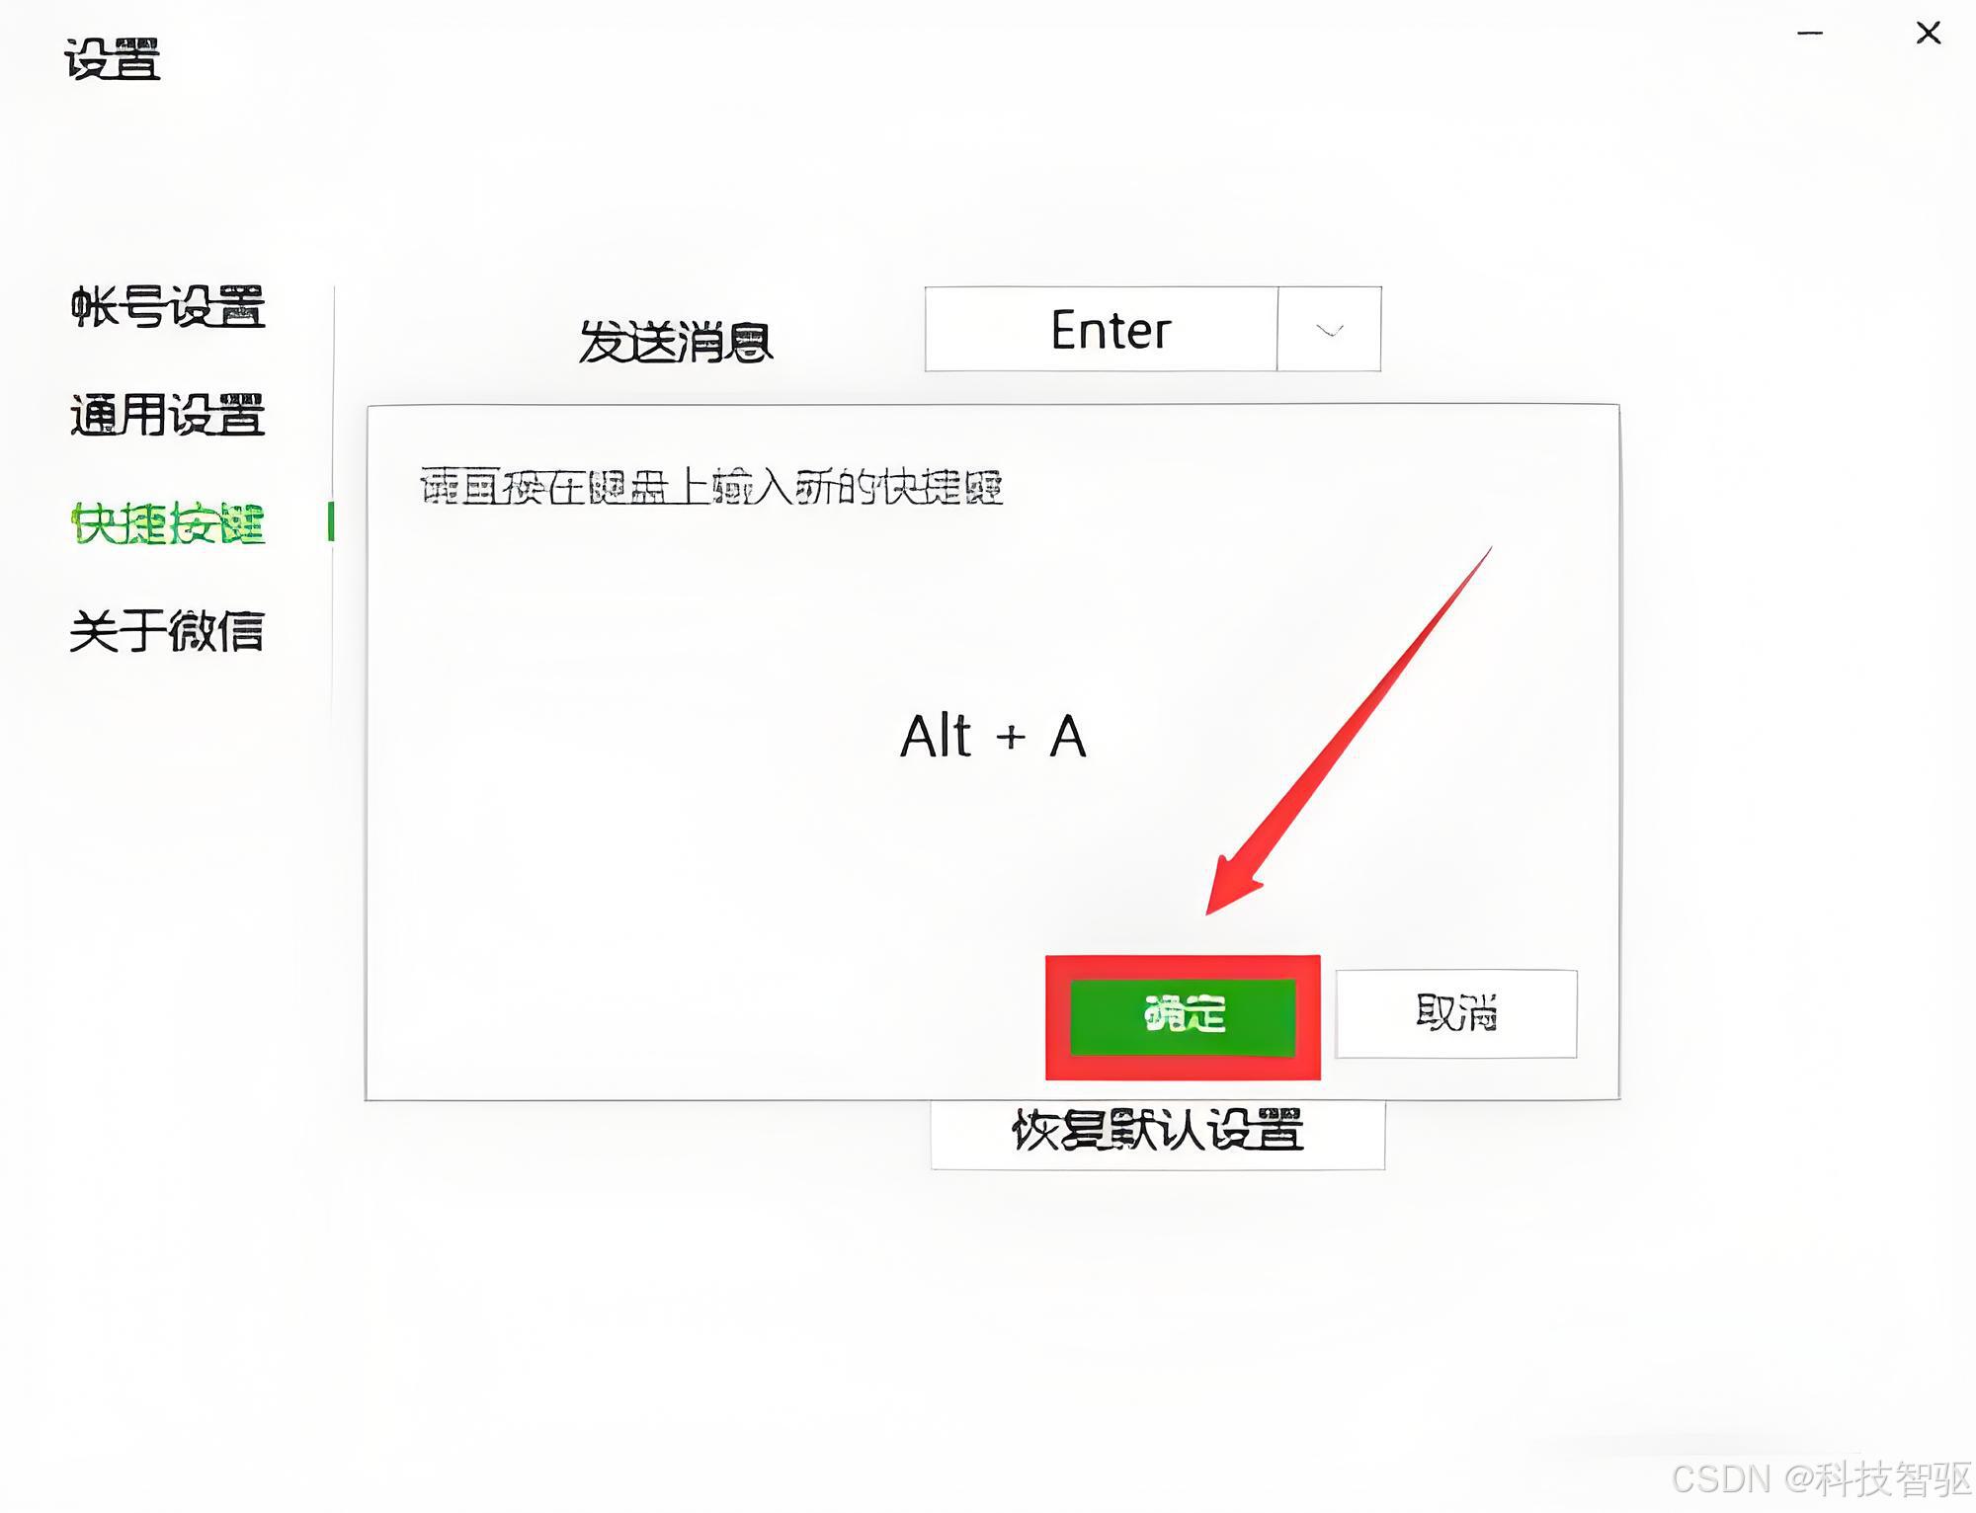Click the Alt + A shortcut display

point(993,736)
